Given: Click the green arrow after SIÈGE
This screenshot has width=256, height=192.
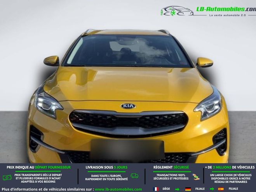Looking at the screenshot, I should click(177, 189).
